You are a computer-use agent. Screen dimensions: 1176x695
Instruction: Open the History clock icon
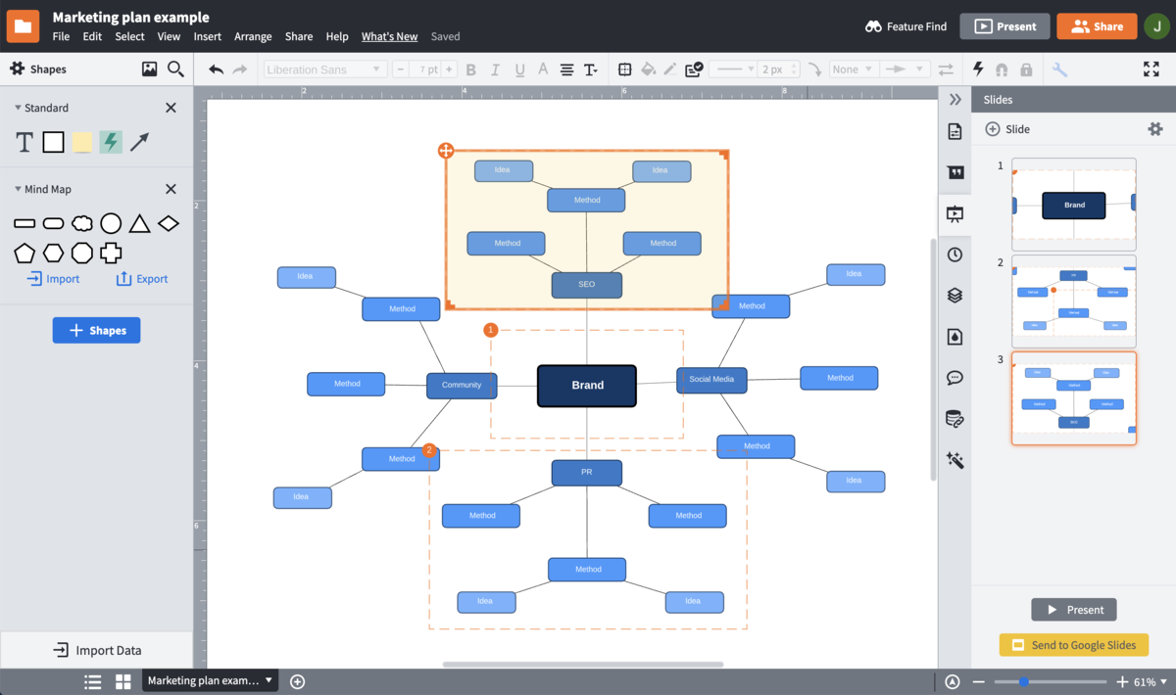tap(955, 255)
